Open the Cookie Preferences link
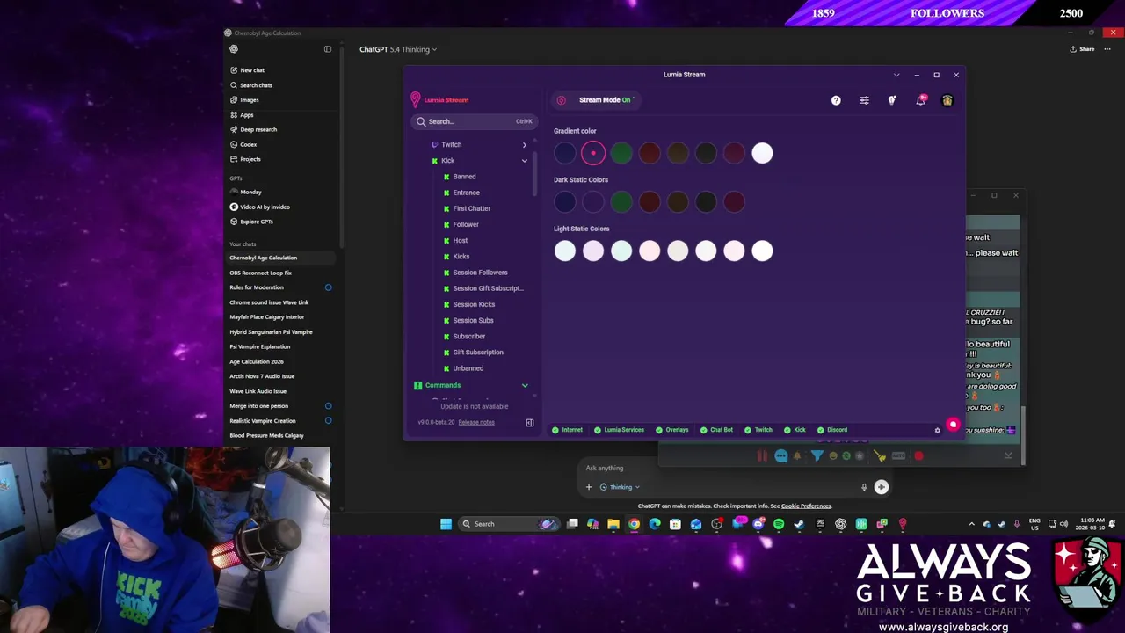 (x=806, y=506)
